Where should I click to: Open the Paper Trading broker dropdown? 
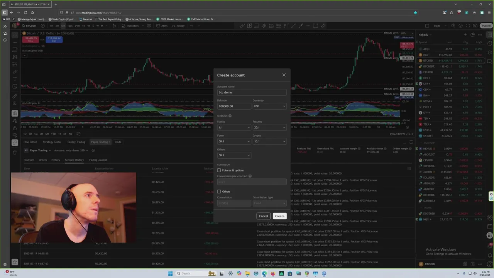(38, 151)
